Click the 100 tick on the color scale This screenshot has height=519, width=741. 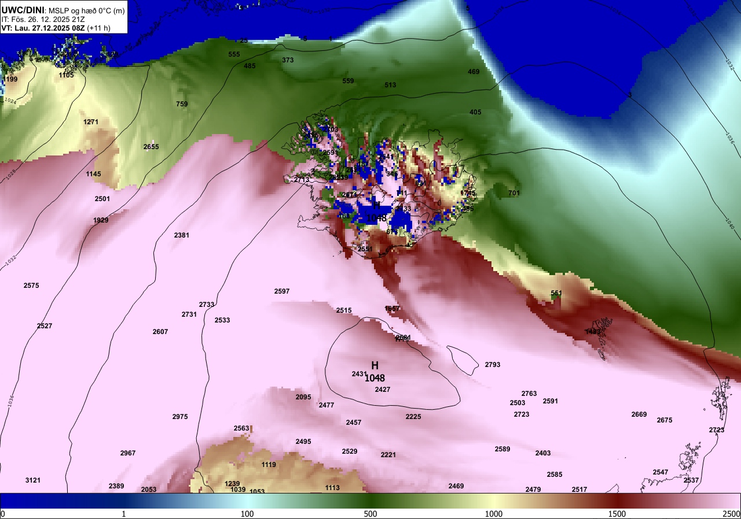(x=247, y=514)
